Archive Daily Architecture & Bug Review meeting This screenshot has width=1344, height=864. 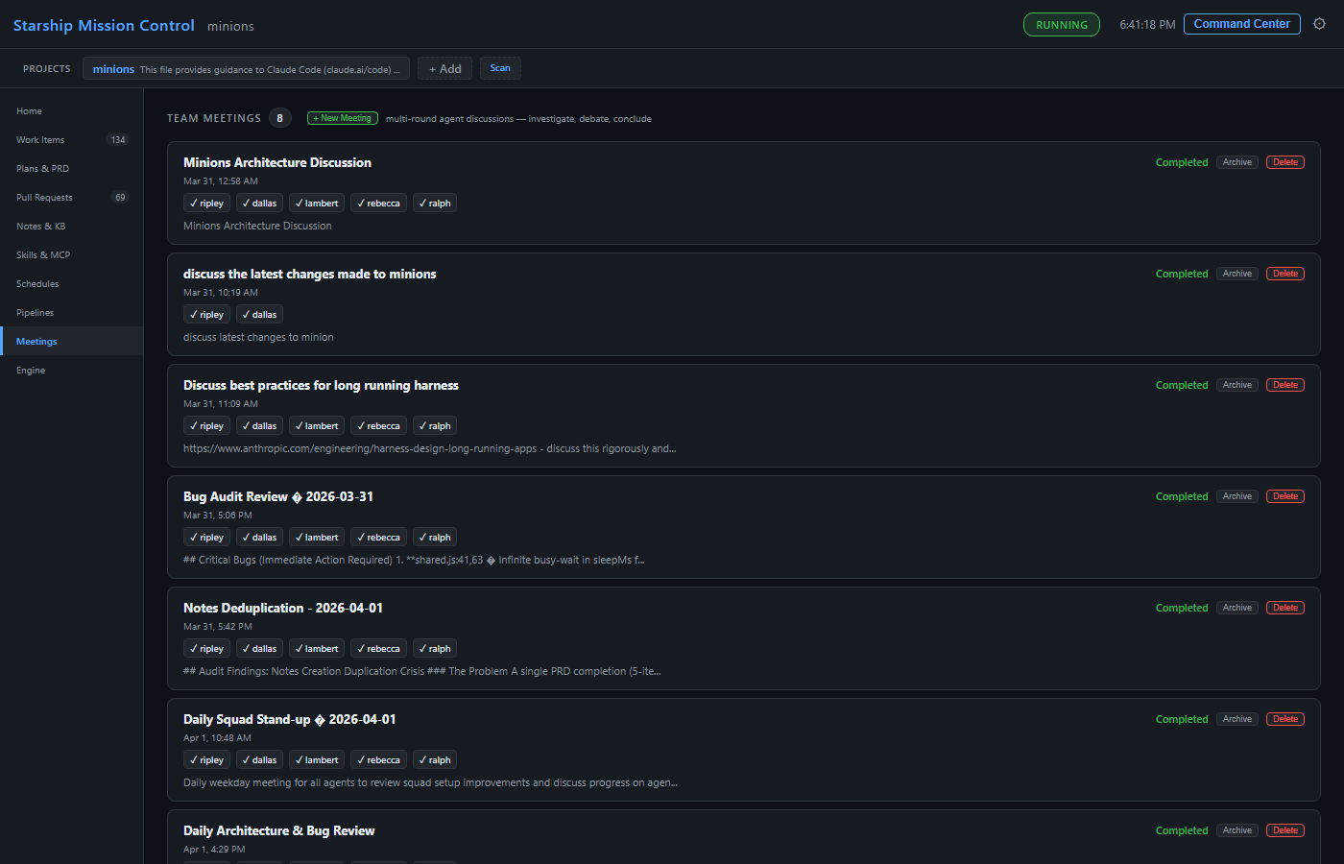click(x=1237, y=830)
